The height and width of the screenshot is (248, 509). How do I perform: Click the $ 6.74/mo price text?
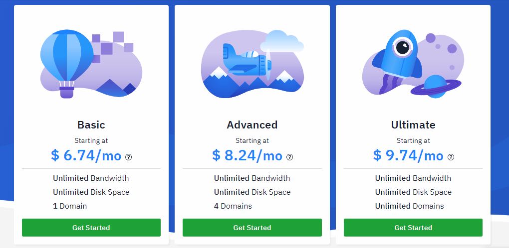(x=86, y=156)
